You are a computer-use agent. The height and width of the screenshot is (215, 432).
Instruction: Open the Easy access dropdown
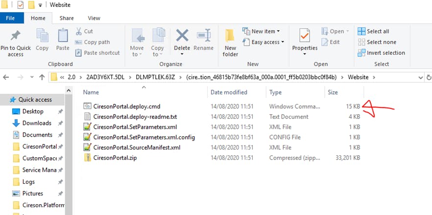(263, 42)
